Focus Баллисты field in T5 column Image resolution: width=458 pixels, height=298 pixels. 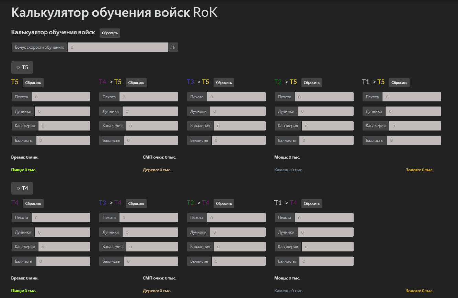[x=63, y=140]
